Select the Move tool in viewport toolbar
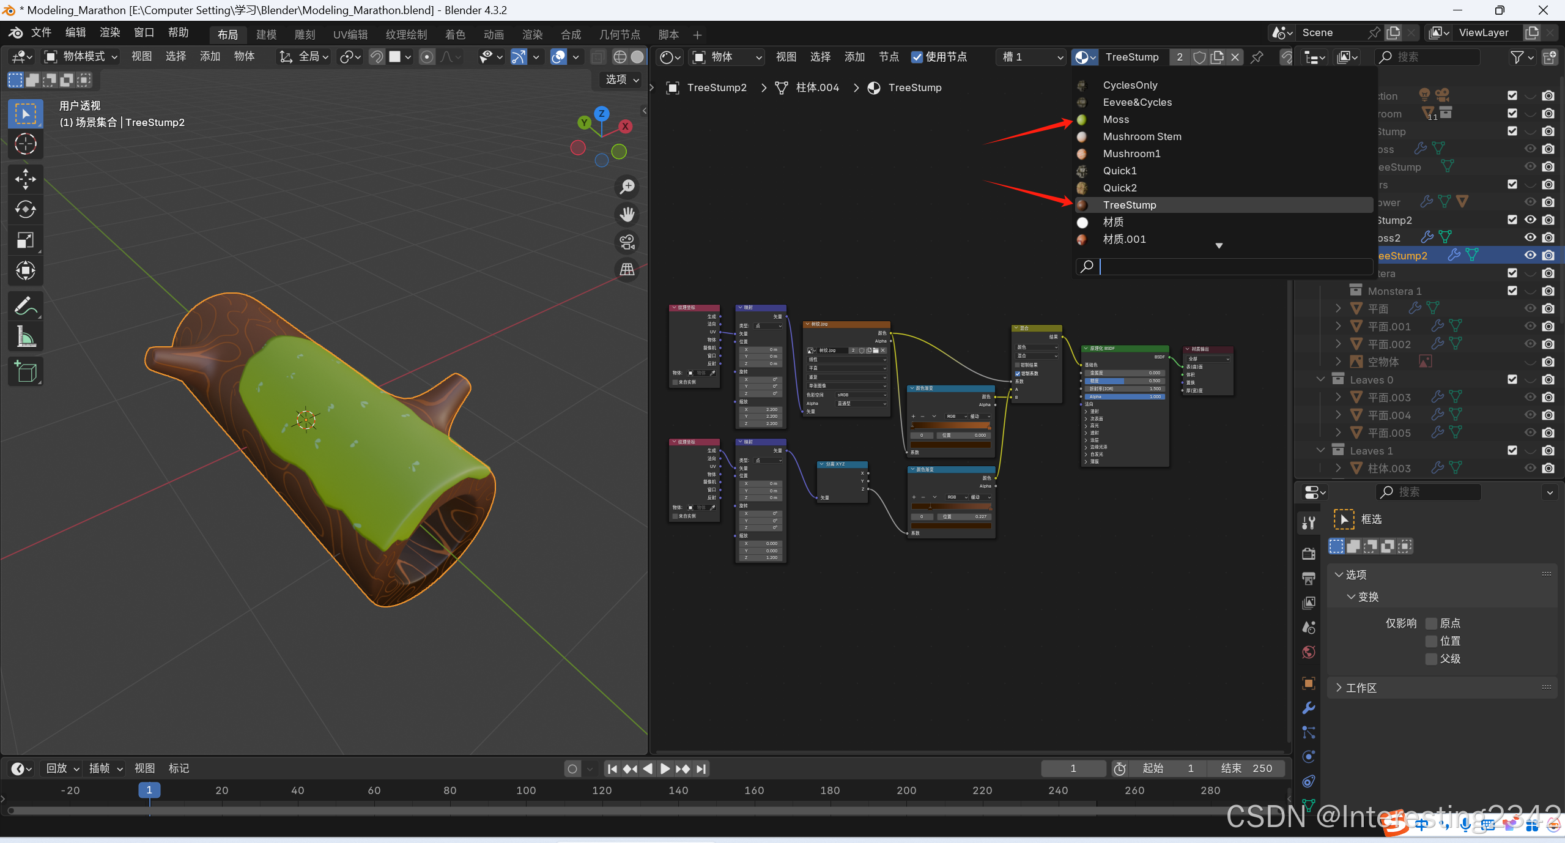This screenshot has width=1565, height=843. point(25,179)
